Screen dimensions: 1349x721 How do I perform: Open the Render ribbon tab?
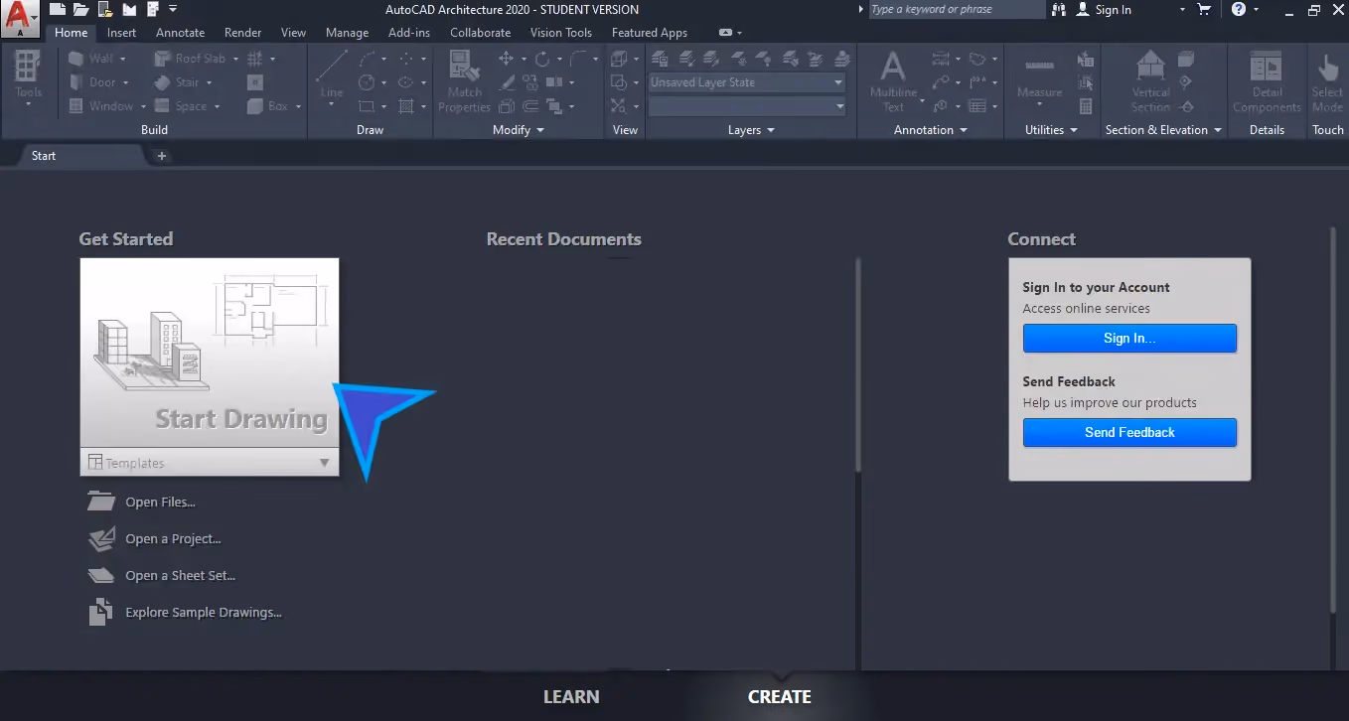pyautogui.click(x=243, y=33)
